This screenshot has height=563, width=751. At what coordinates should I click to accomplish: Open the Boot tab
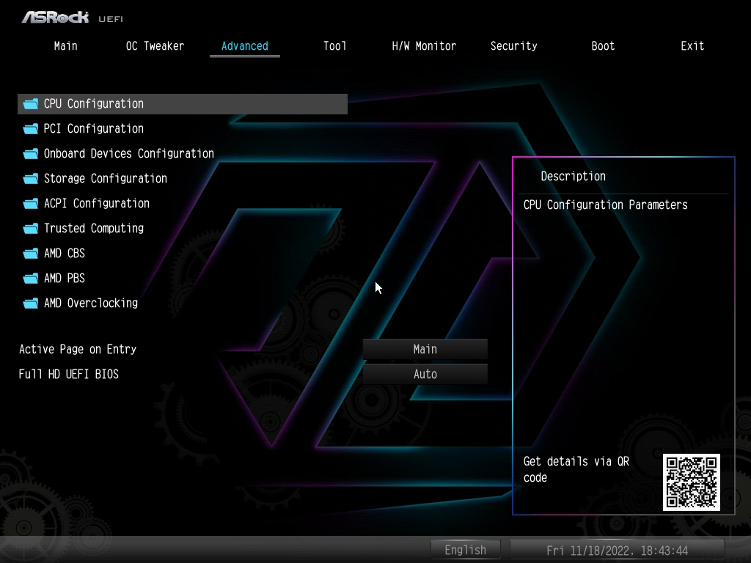coord(603,46)
